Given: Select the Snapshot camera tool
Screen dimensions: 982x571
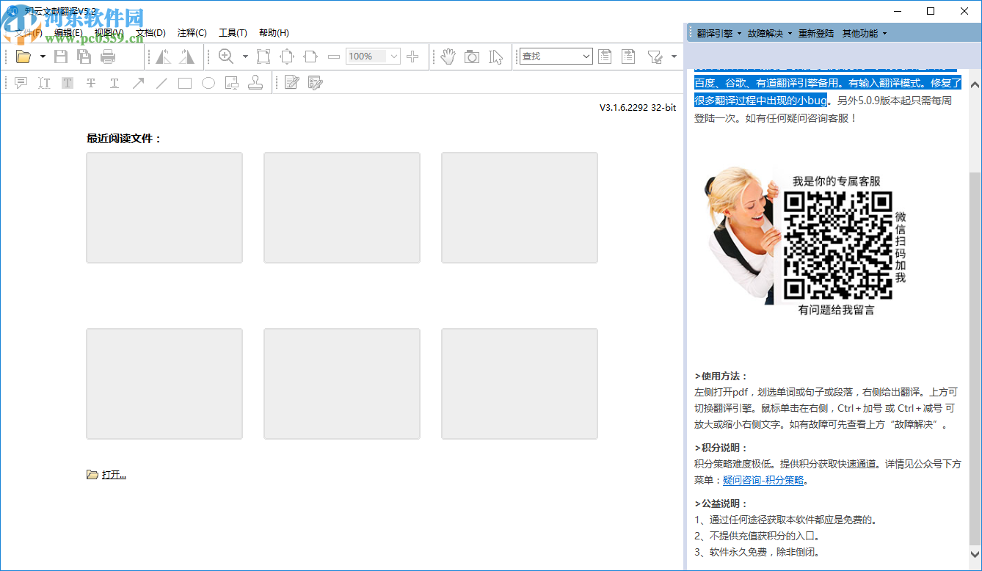Looking at the screenshot, I should click(472, 57).
